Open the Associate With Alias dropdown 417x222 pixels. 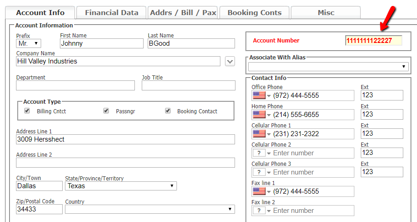click(x=328, y=67)
